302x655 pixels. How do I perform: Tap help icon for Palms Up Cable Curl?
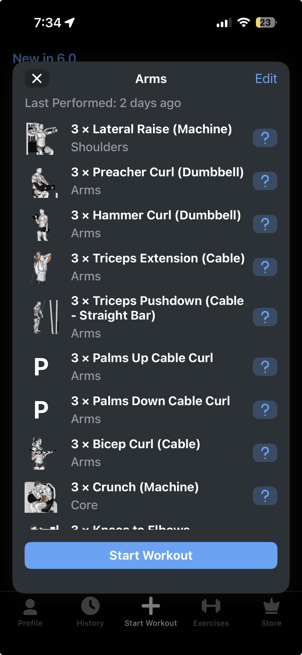[265, 367]
